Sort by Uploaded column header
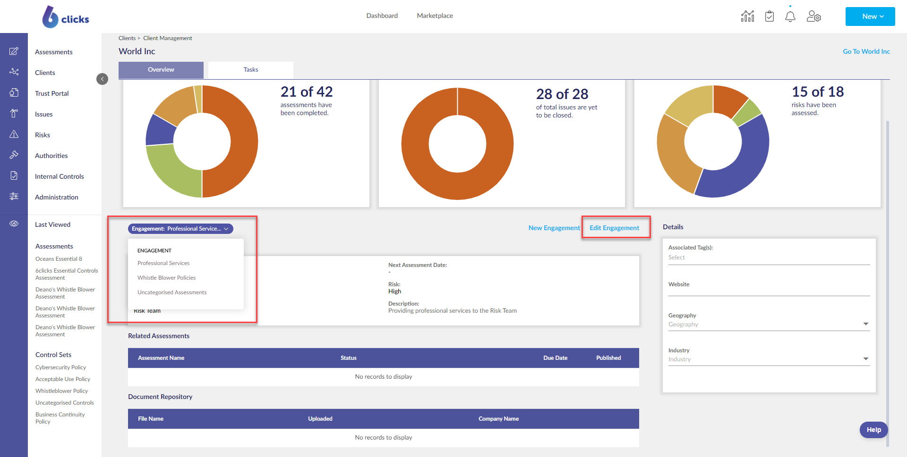 pos(320,419)
